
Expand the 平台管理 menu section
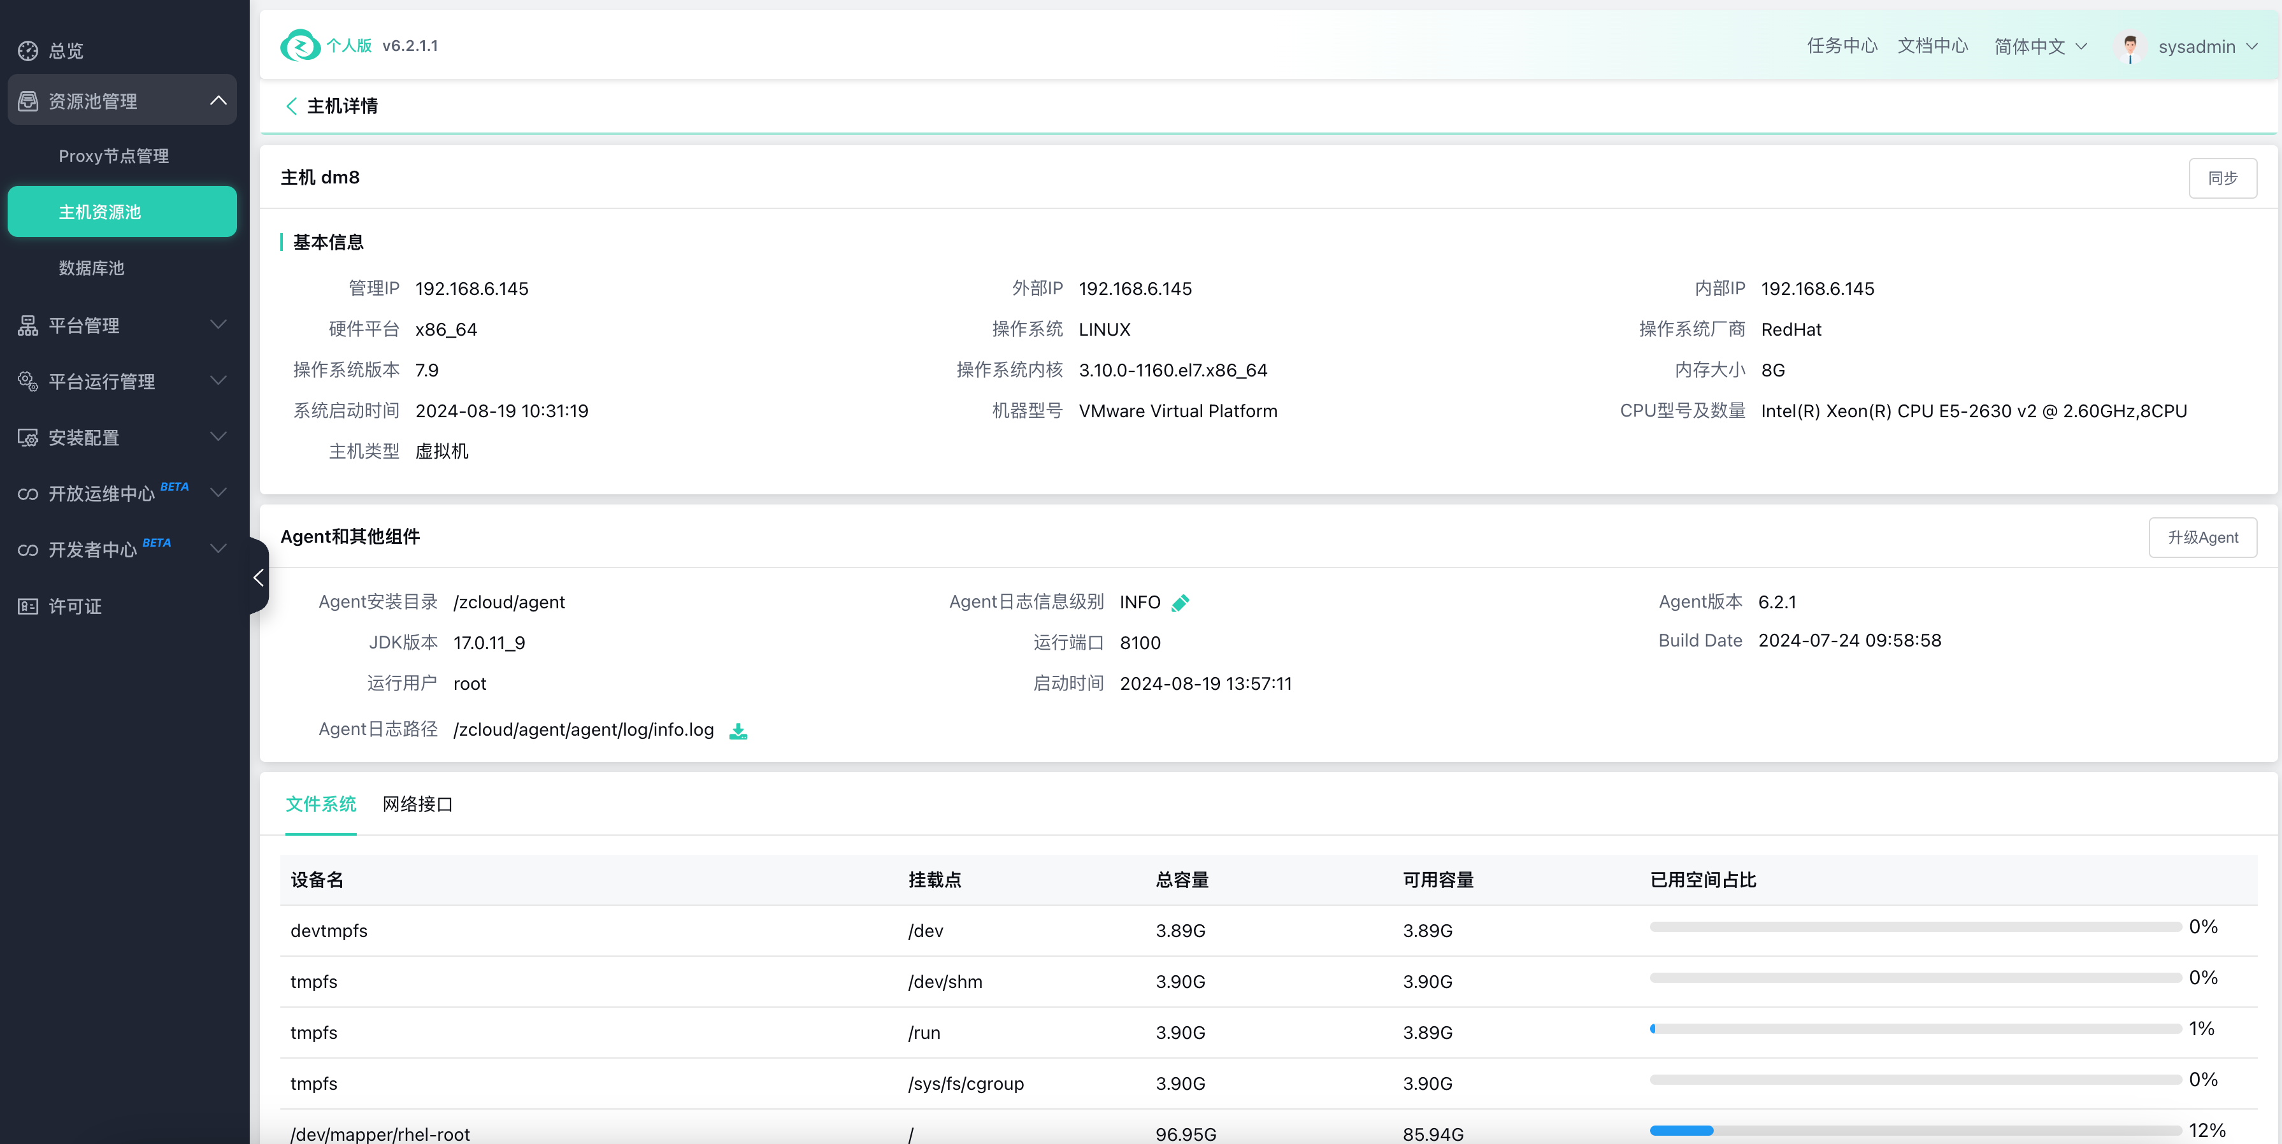(x=218, y=325)
